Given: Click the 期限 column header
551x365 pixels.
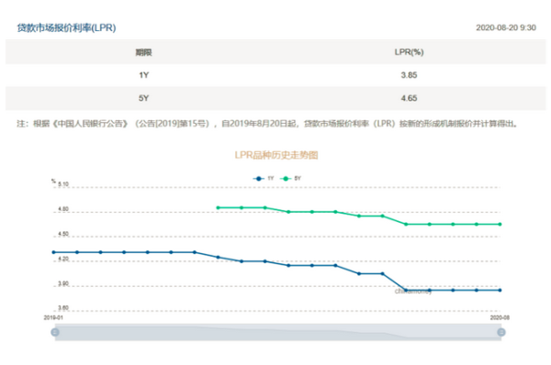Looking at the screenshot, I should click(x=144, y=52).
